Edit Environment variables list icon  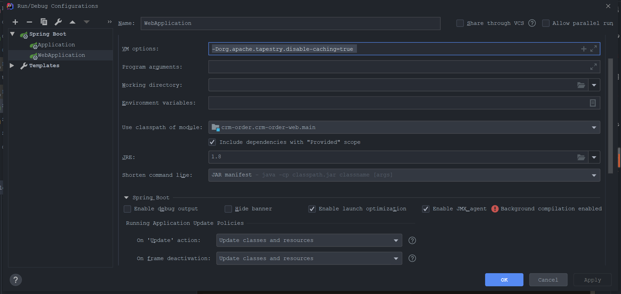point(593,103)
